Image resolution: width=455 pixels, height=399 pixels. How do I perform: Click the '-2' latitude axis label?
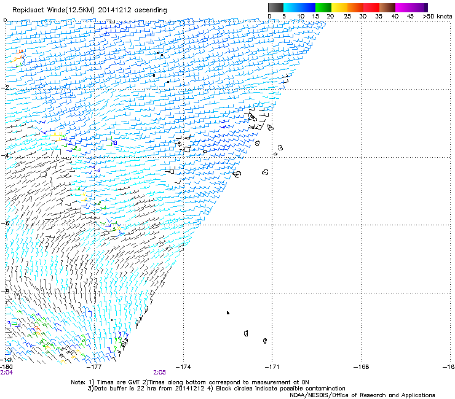pos(5,88)
